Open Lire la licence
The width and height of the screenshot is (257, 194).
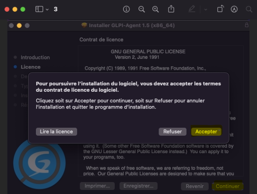coord(56,131)
